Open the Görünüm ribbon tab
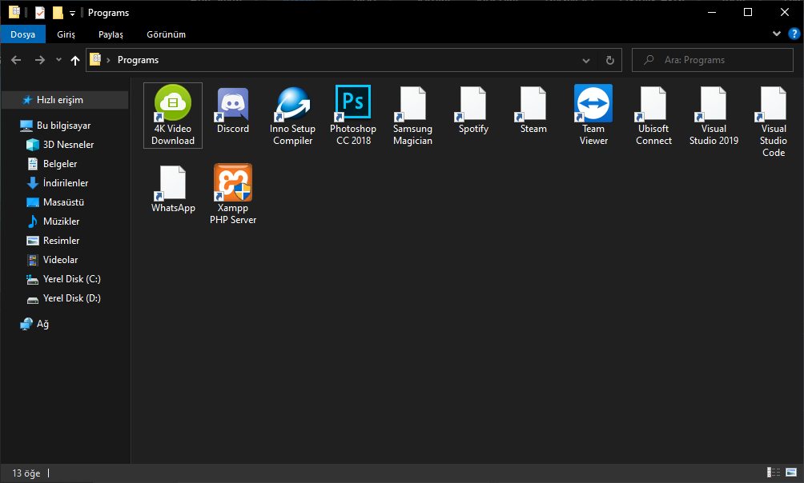Image resolution: width=804 pixels, height=483 pixels. point(166,34)
